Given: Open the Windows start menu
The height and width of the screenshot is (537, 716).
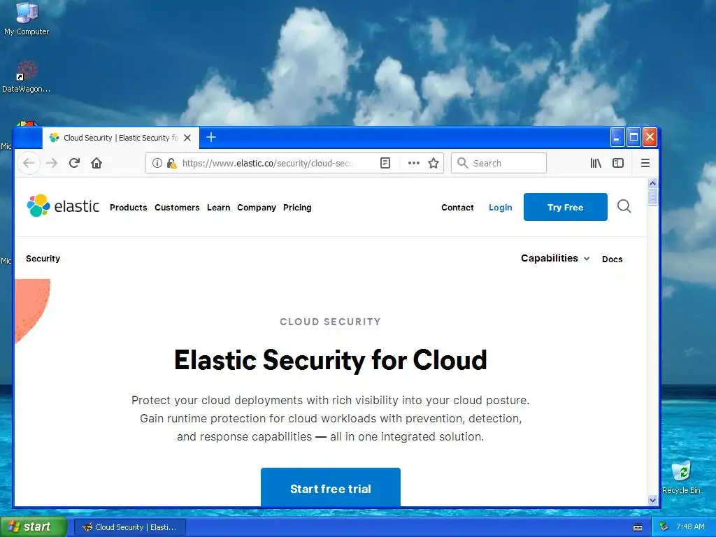Looking at the screenshot, I should tap(33, 527).
